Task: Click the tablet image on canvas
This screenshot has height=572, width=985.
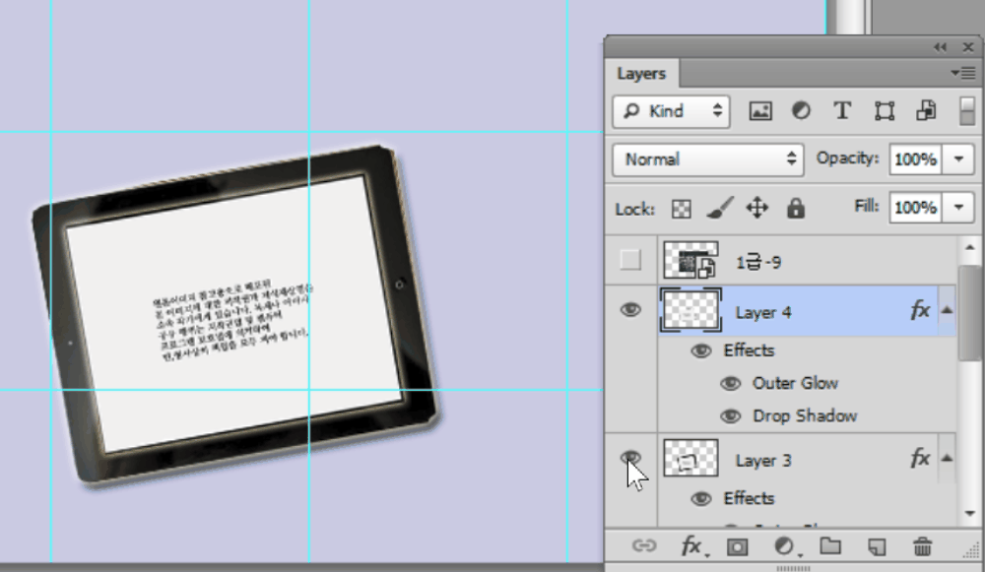Action: tap(236, 316)
